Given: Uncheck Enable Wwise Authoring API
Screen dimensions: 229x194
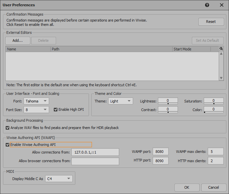Looking at the screenshot, I should pos(8,145).
